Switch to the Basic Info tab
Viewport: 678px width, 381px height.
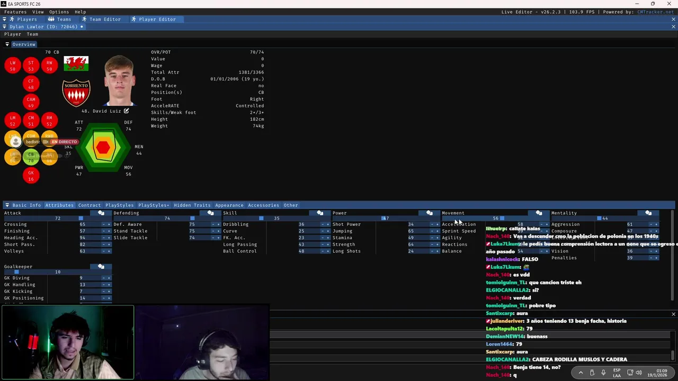(x=26, y=205)
